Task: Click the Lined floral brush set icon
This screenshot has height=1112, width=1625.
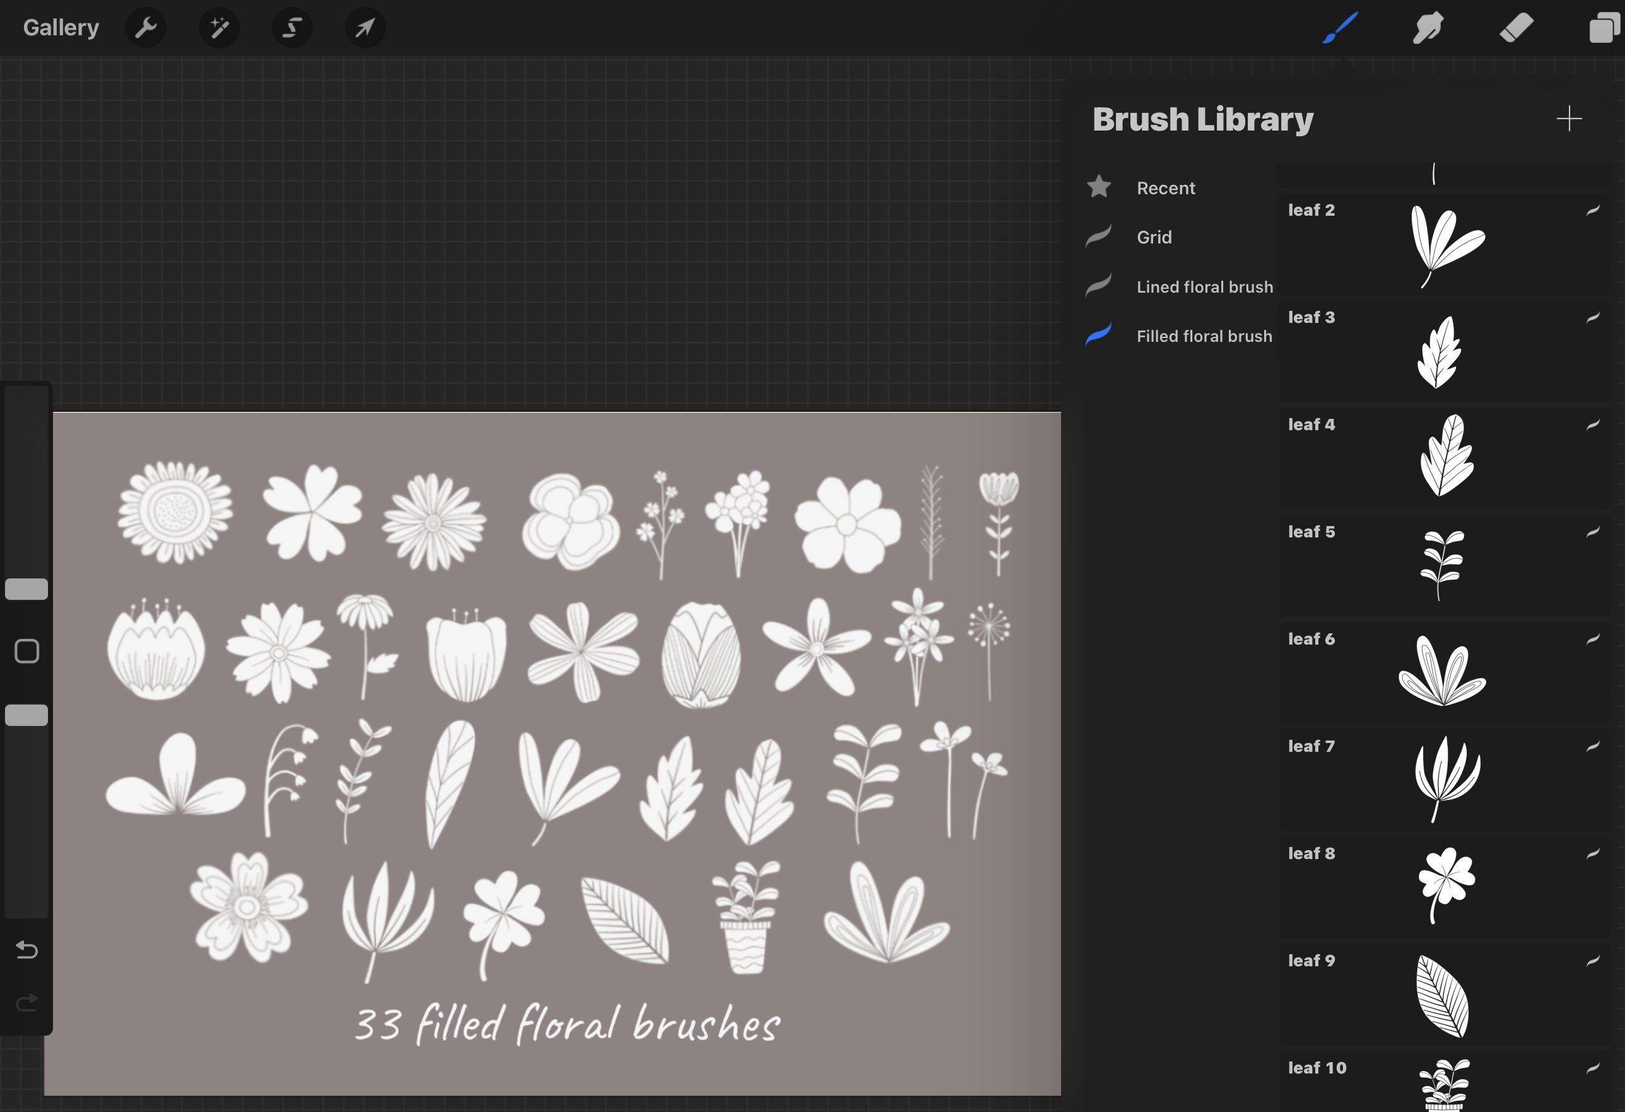Action: point(1098,285)
